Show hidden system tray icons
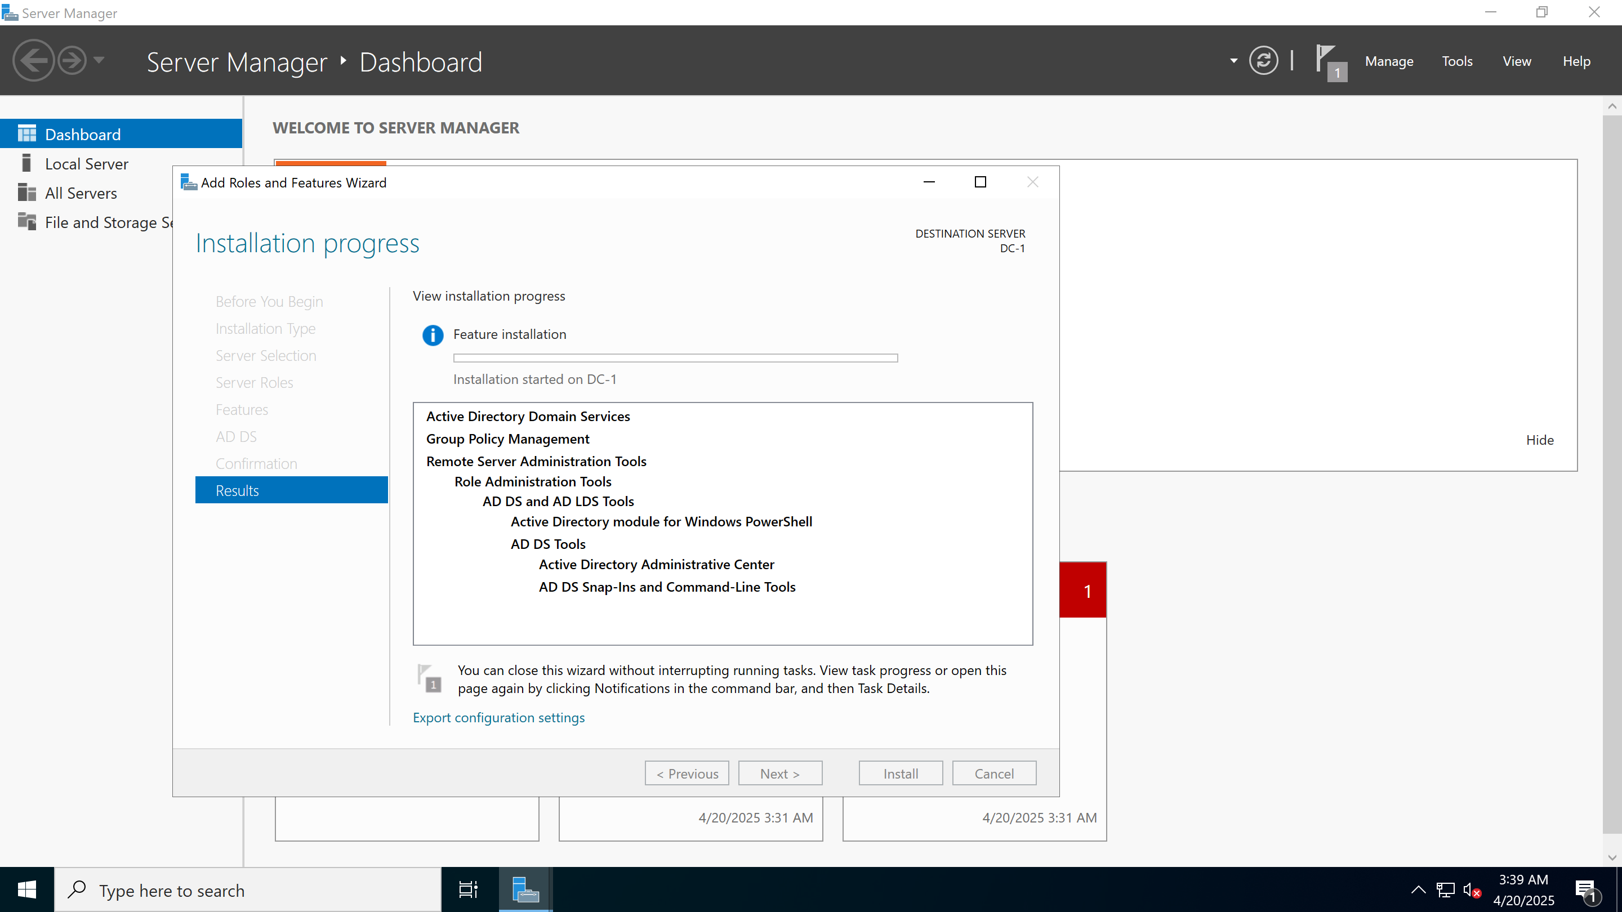Viewport: 1622px width, 912px height. coord(1418,889)
